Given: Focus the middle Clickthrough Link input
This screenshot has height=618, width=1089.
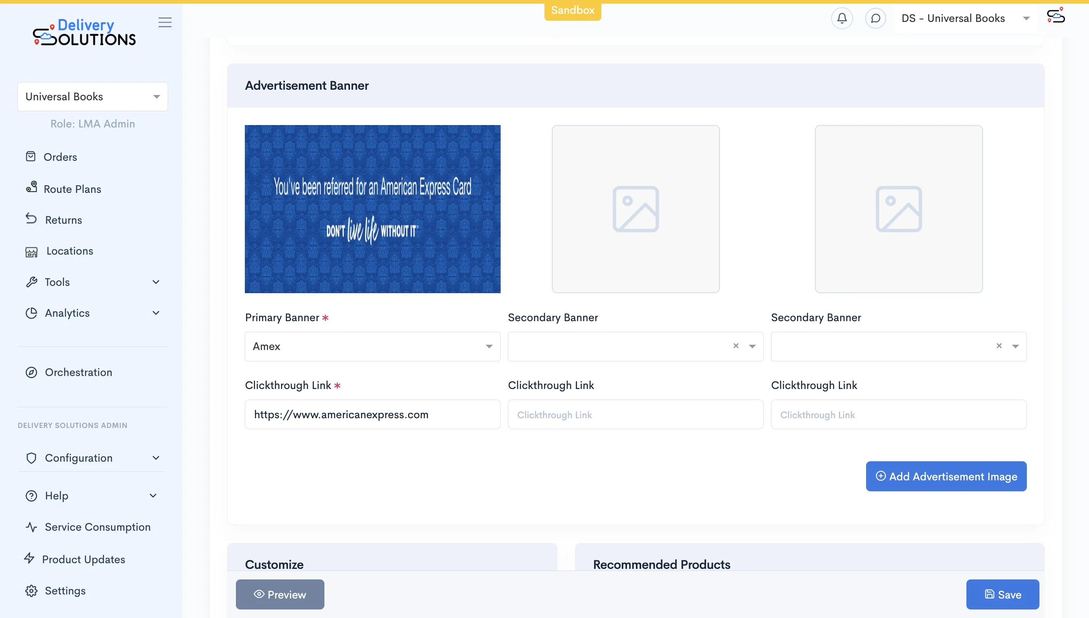Looking at the screenshot, I should point(636,414).
